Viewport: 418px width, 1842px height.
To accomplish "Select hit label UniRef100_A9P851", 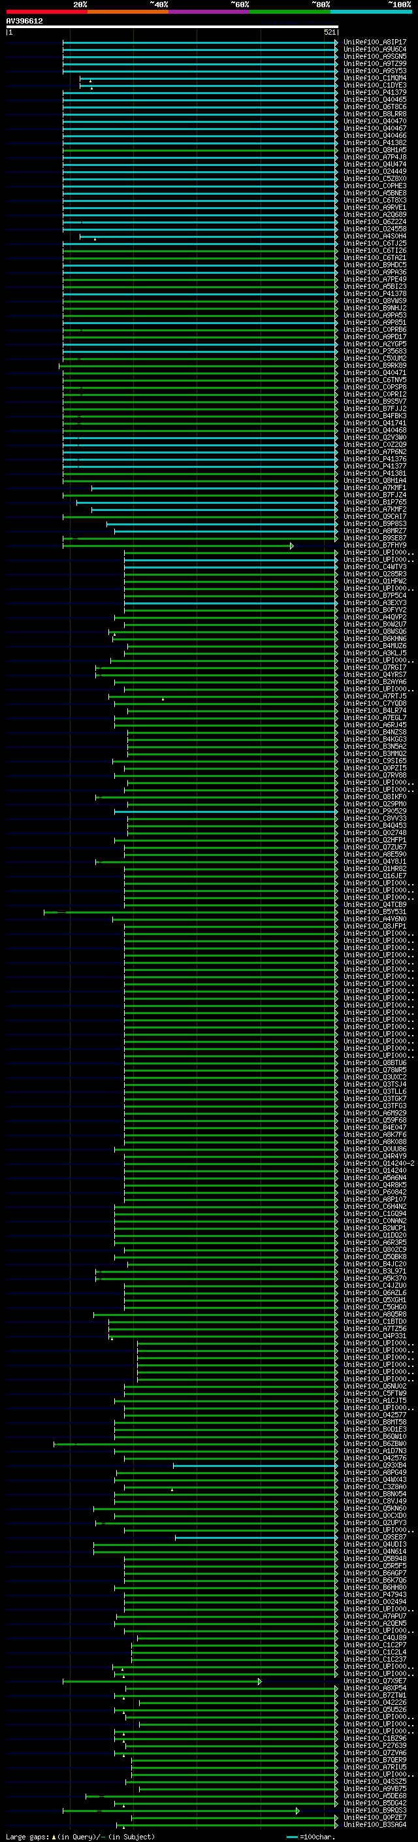I will 375,323.
